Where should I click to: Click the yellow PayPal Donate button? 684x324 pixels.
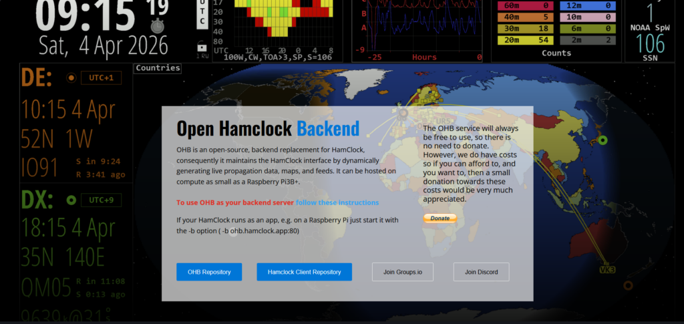[440, 218]
